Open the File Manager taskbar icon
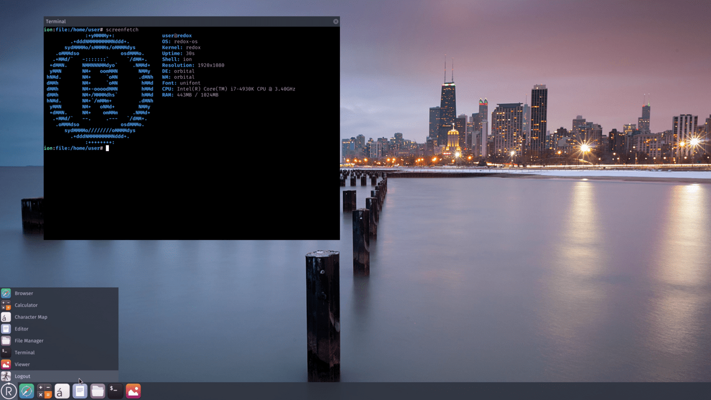The height and width of the screenshot is (400, 711). tap(97, 391)
